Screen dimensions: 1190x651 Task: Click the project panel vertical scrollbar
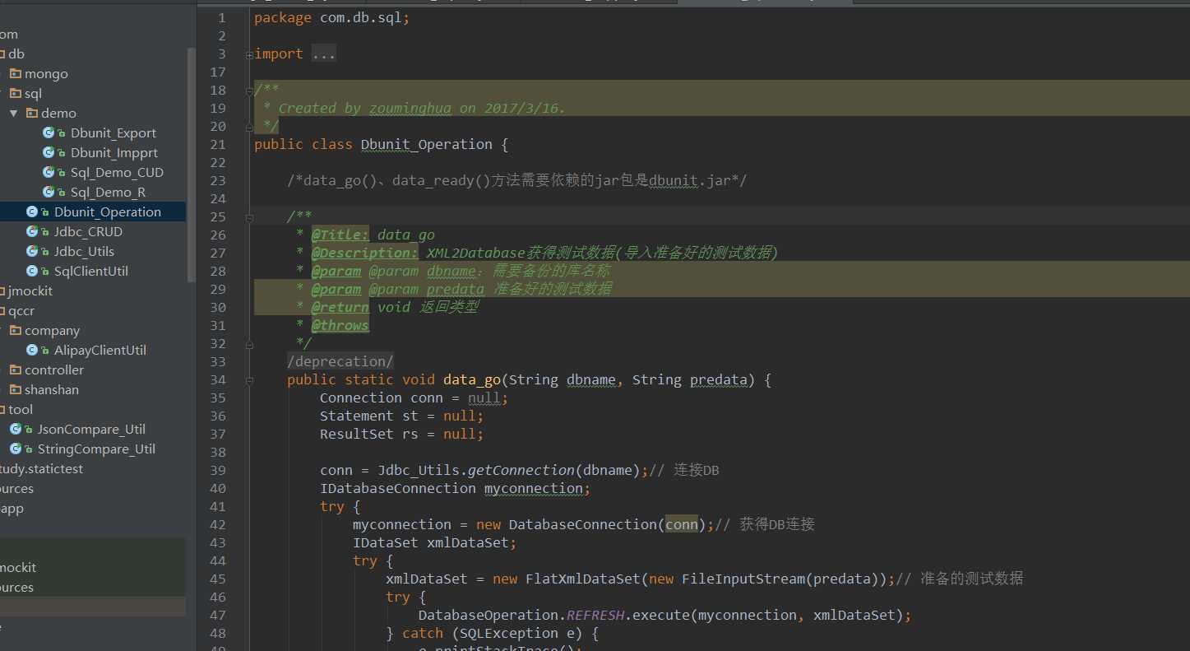[x=192, y=165]
